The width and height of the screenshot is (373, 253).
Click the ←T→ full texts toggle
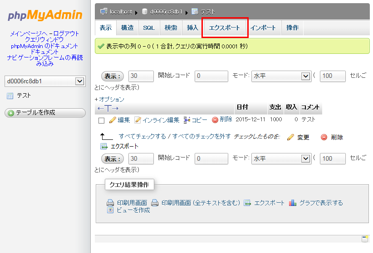click(x=108, y=109)
